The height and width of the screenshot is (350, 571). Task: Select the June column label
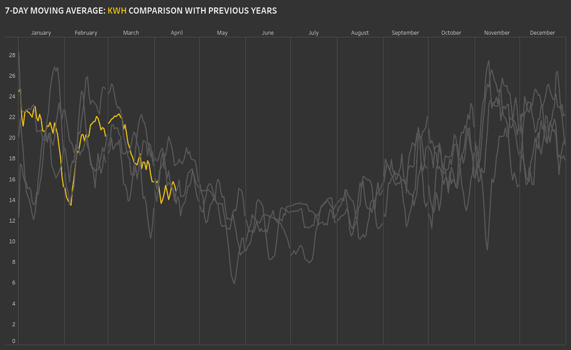tap(268, 33)
